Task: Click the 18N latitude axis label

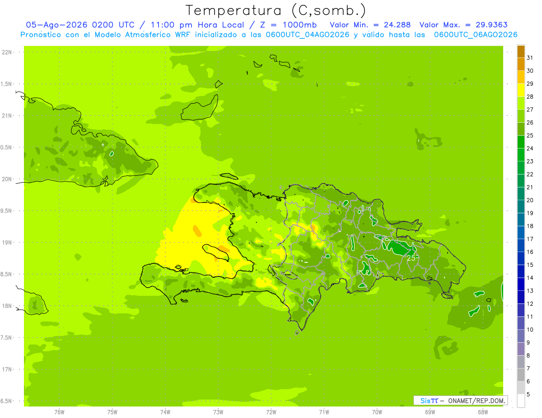Action: click(x=7, y=306)
